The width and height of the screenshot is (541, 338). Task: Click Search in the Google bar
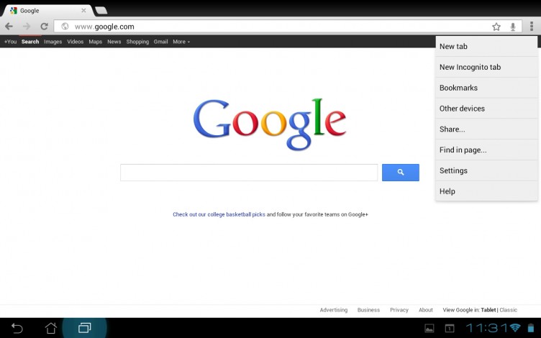coord(30,42)
